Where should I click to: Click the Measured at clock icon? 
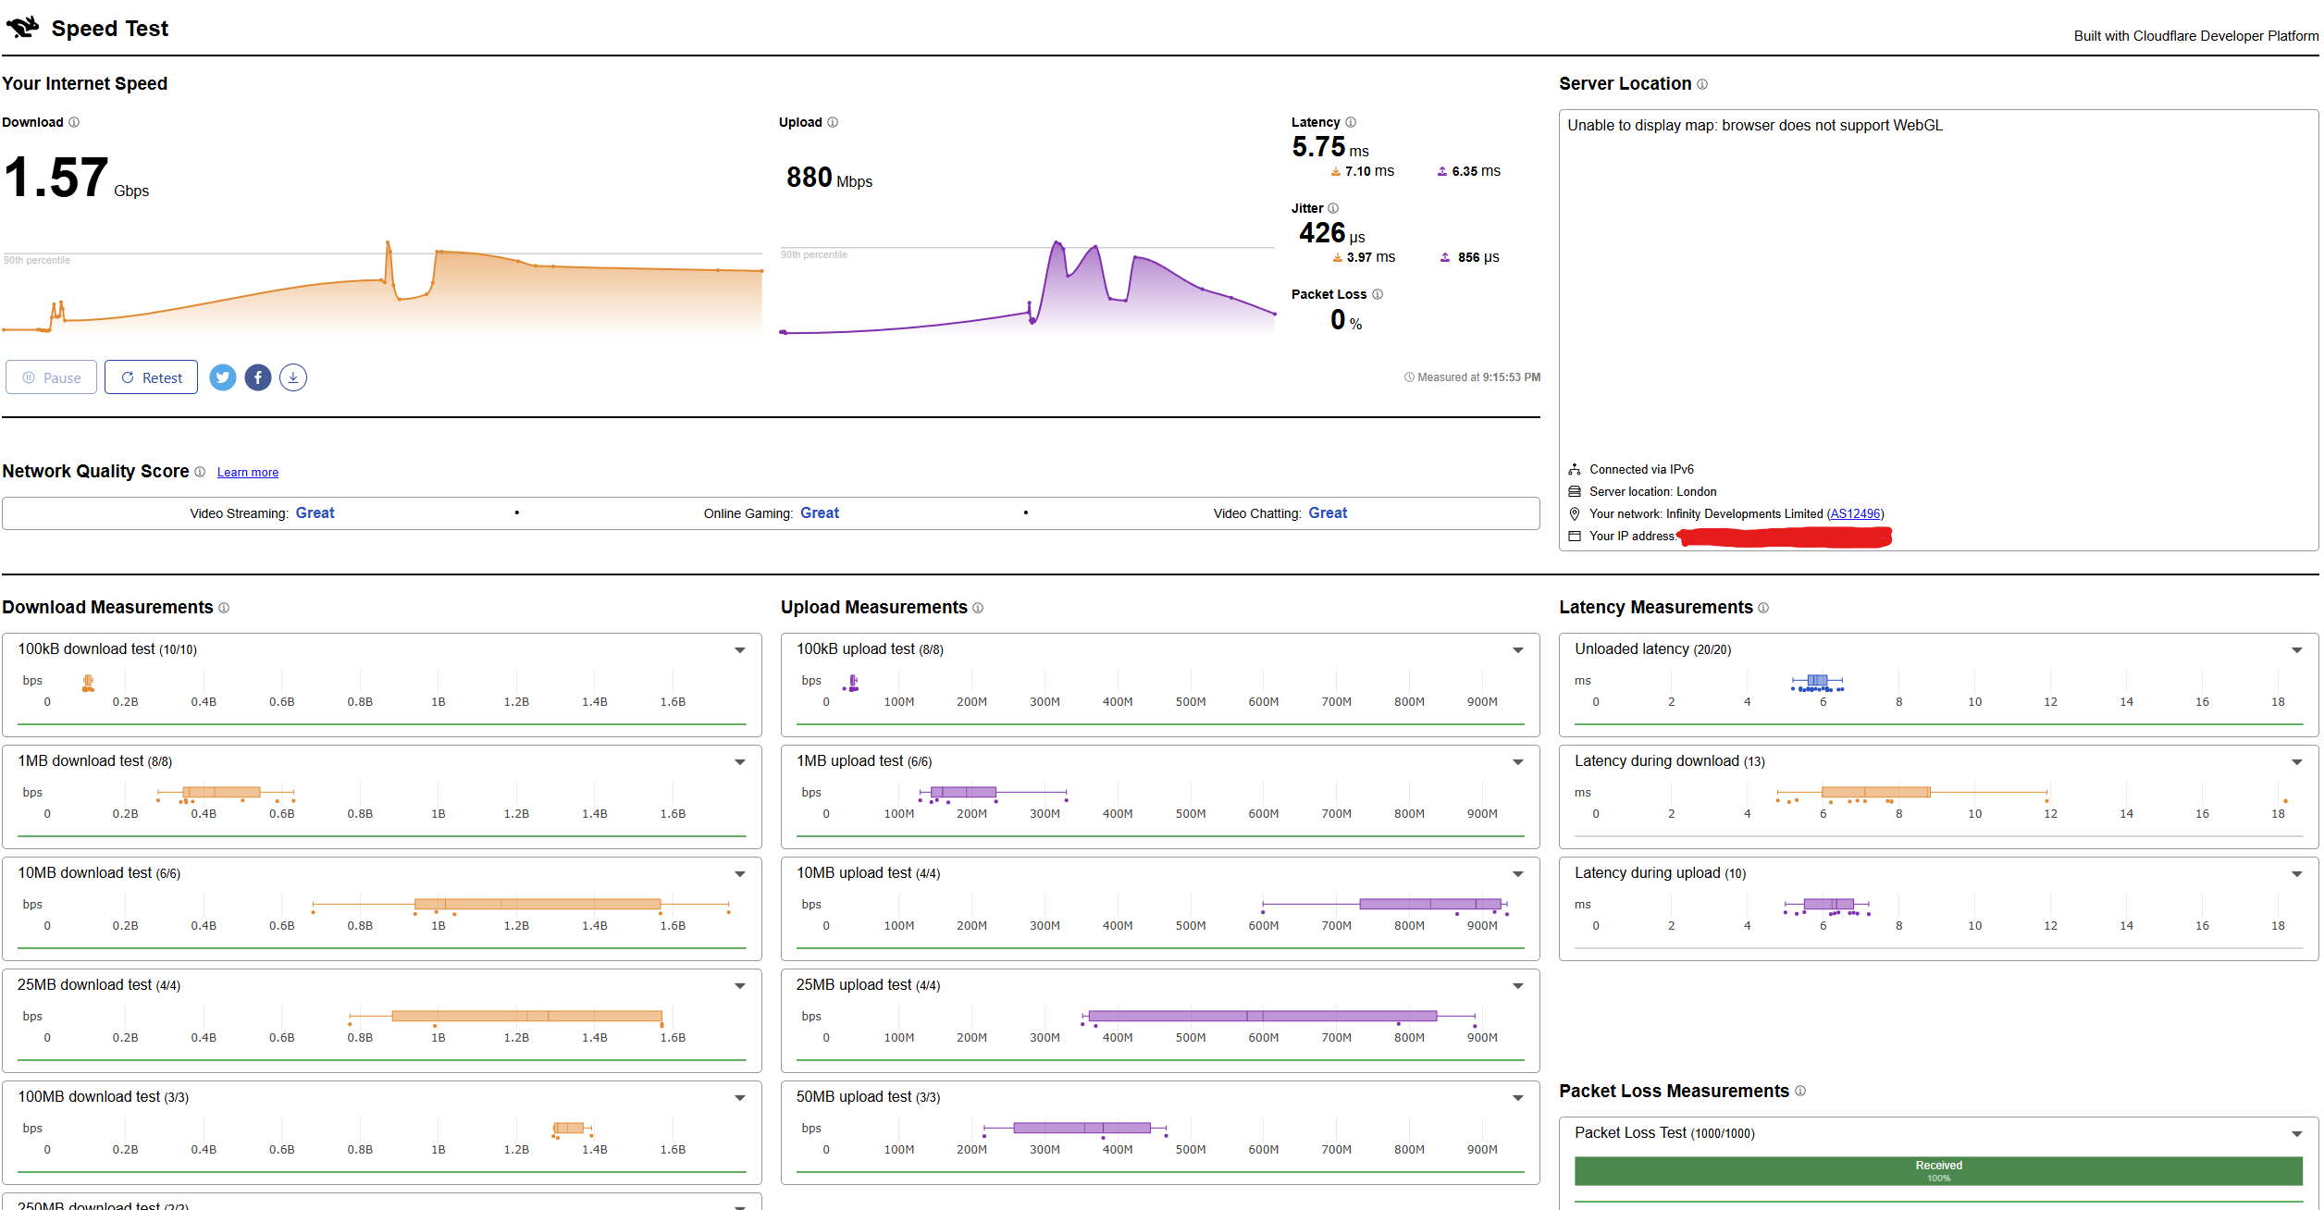[1409, 377]
